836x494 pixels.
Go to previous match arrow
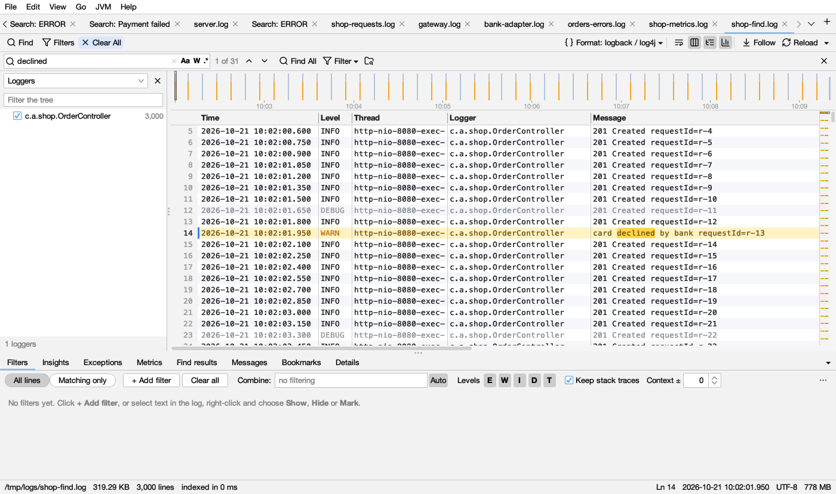[249, 61]
